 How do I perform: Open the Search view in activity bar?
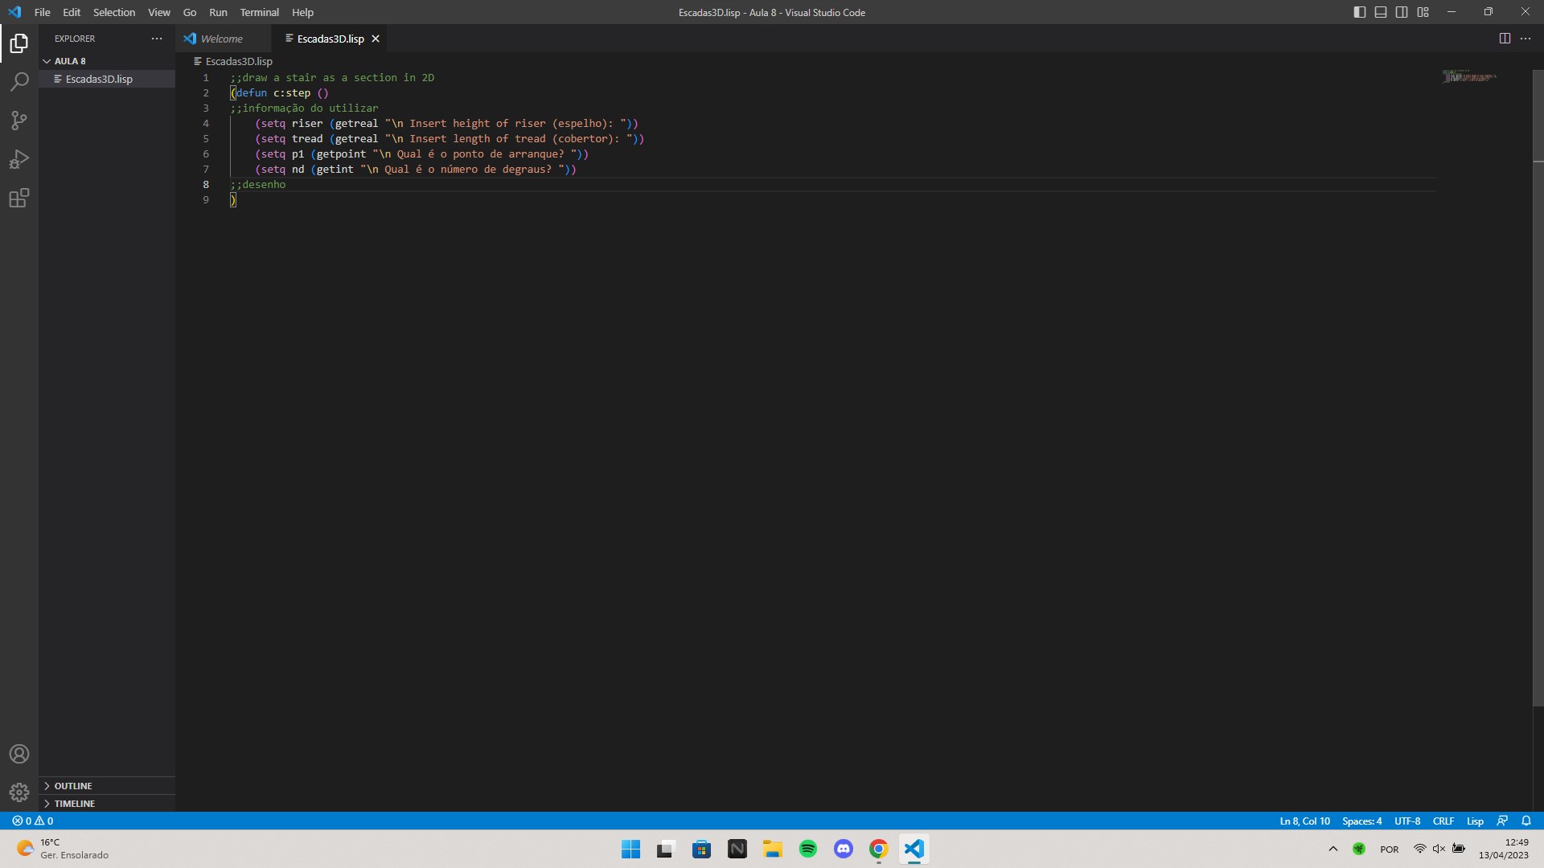tap(19, 81)
